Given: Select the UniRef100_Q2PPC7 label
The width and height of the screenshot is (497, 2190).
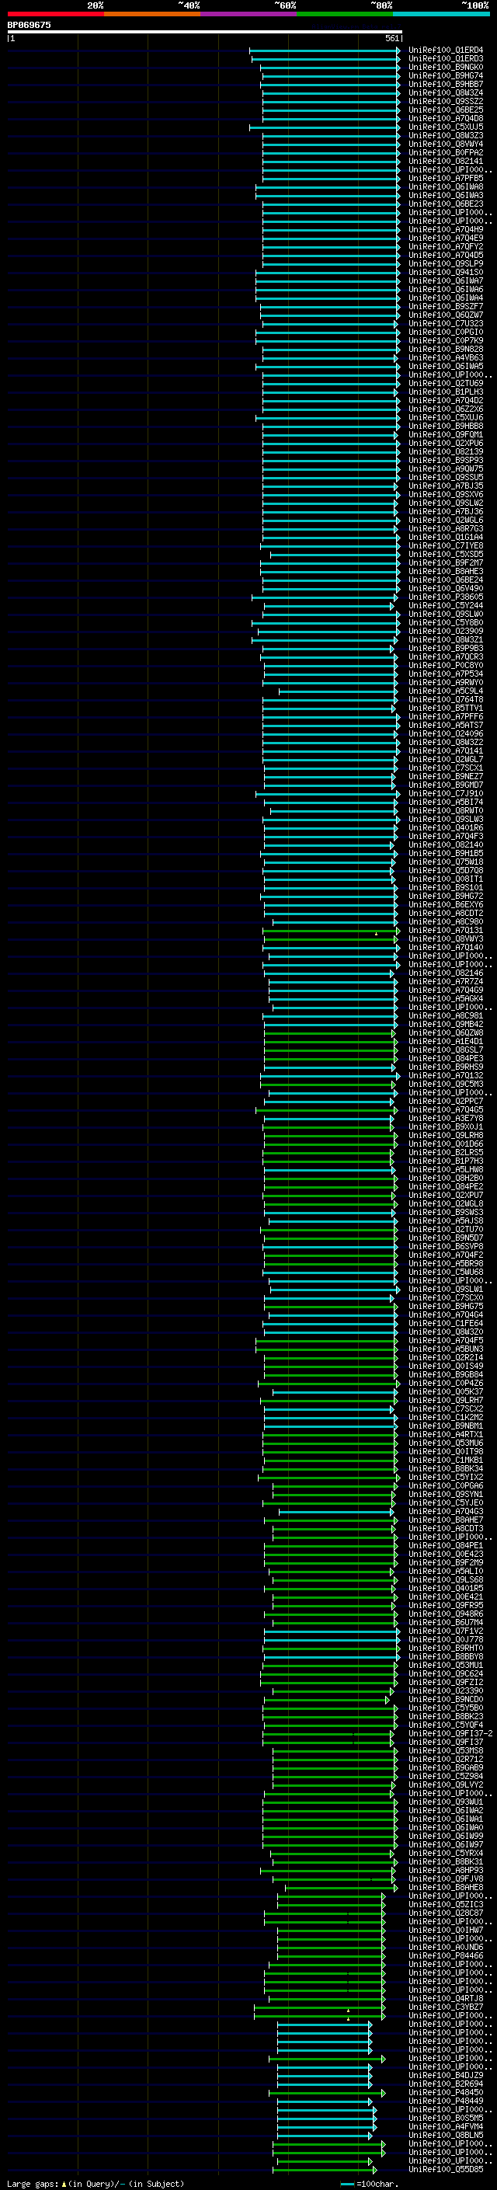Looking at the screenshot, I should [446, 1101].
